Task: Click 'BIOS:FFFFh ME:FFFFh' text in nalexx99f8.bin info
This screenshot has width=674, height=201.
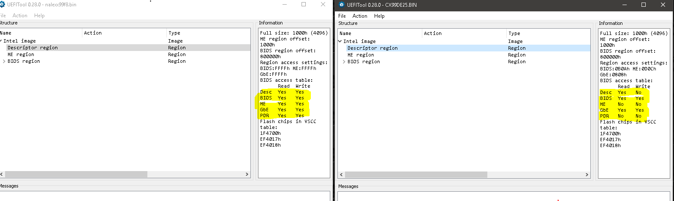Action: click(288, 68)
